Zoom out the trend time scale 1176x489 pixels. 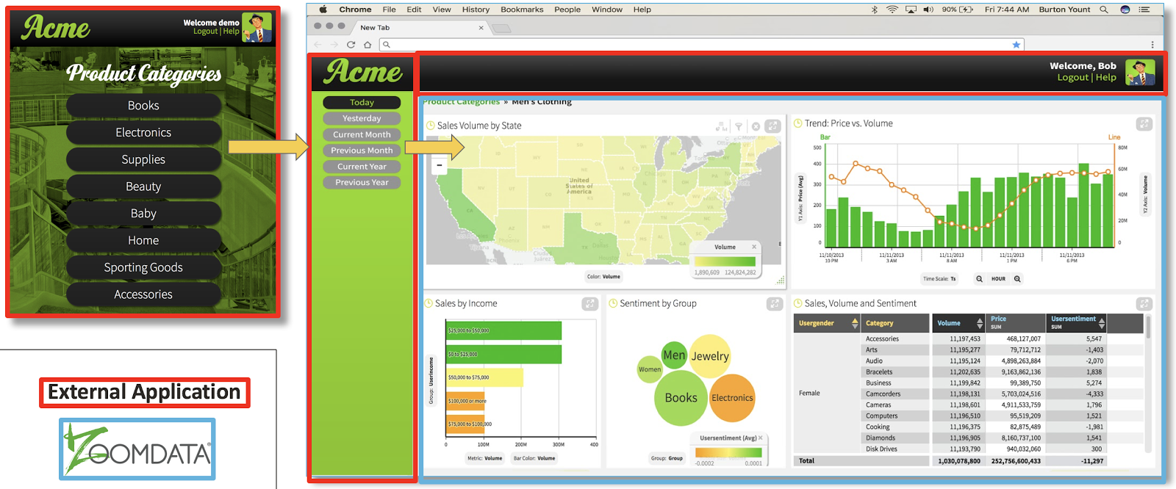click(979, 279)
